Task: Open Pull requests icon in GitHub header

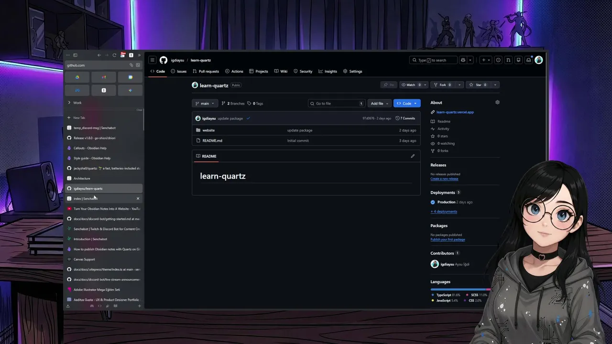Action: pos(508,60)
